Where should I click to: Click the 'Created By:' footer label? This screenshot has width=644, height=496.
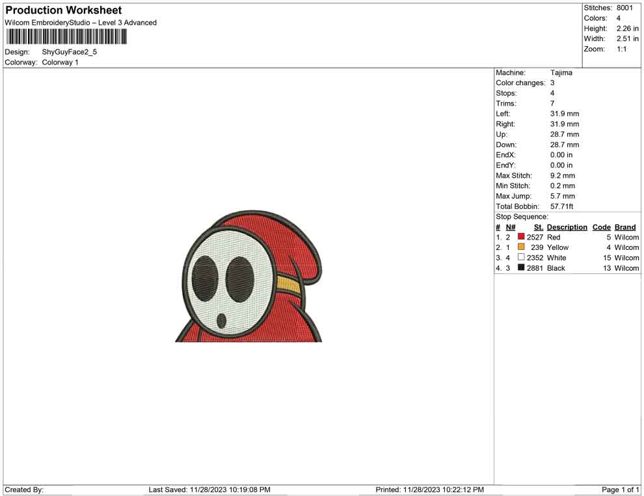coord(24,489)
